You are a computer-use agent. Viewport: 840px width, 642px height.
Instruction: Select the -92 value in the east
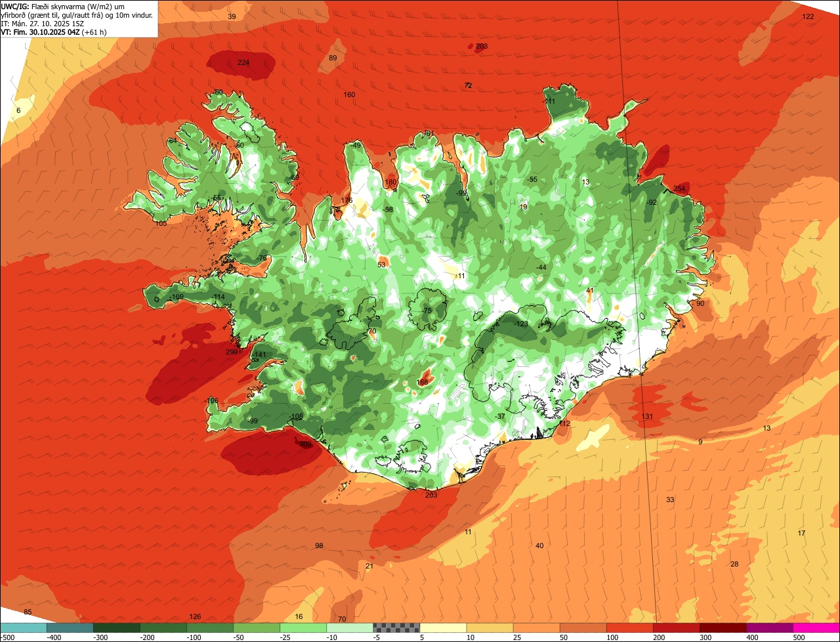tap(652, 202)
